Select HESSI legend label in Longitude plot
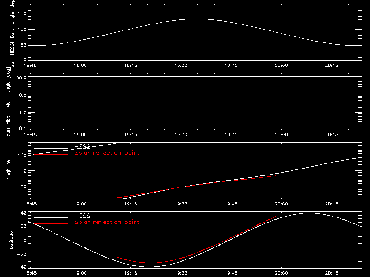370x277 pixels. pos(83,146)
